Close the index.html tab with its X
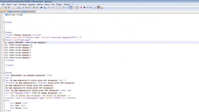 pyautogui.click(x=7, y=12)
